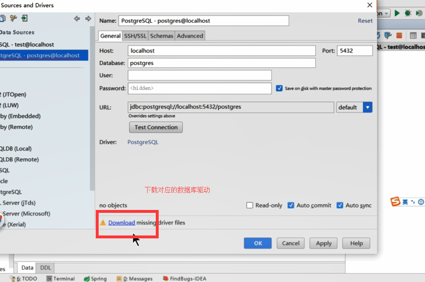This screenshot has height=282, width=425.
Task: Select the (Embedded) driver entry
Action: [x=21, y=116]
